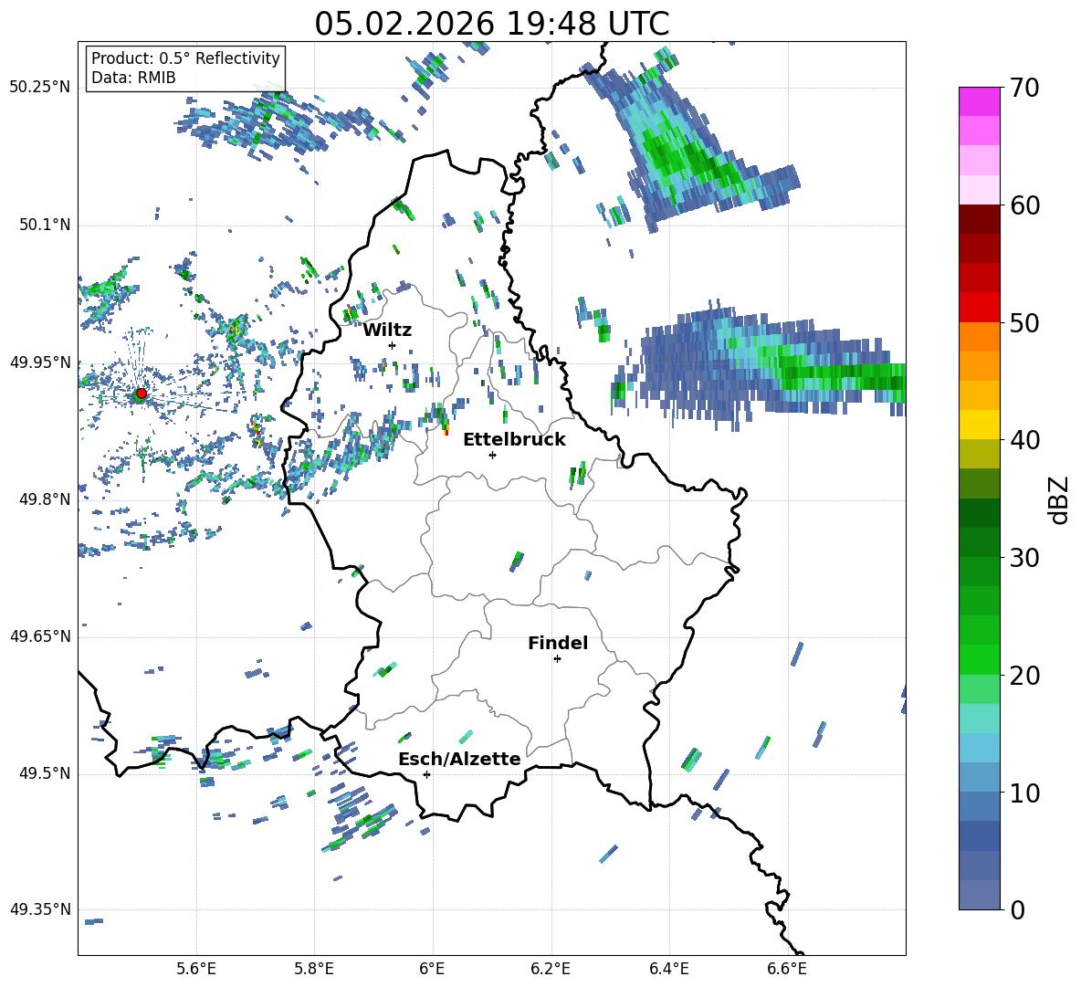Click the 5.6°E longitude label
The image size is (1081, 987).
tap(196, 970)
